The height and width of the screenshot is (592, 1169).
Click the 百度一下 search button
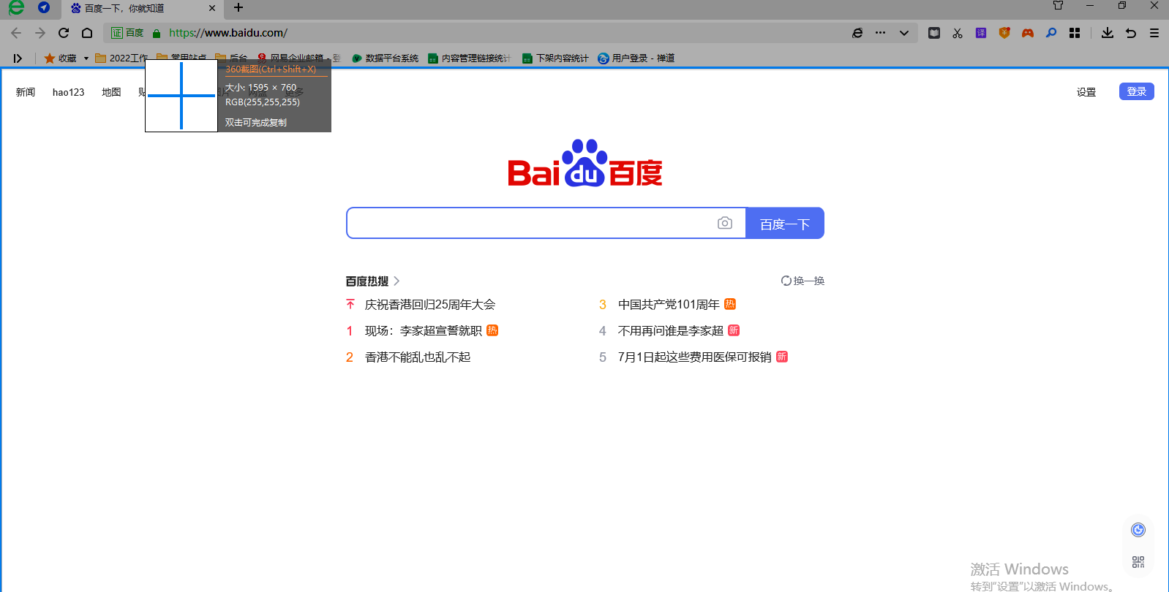(x=785, y=223)
